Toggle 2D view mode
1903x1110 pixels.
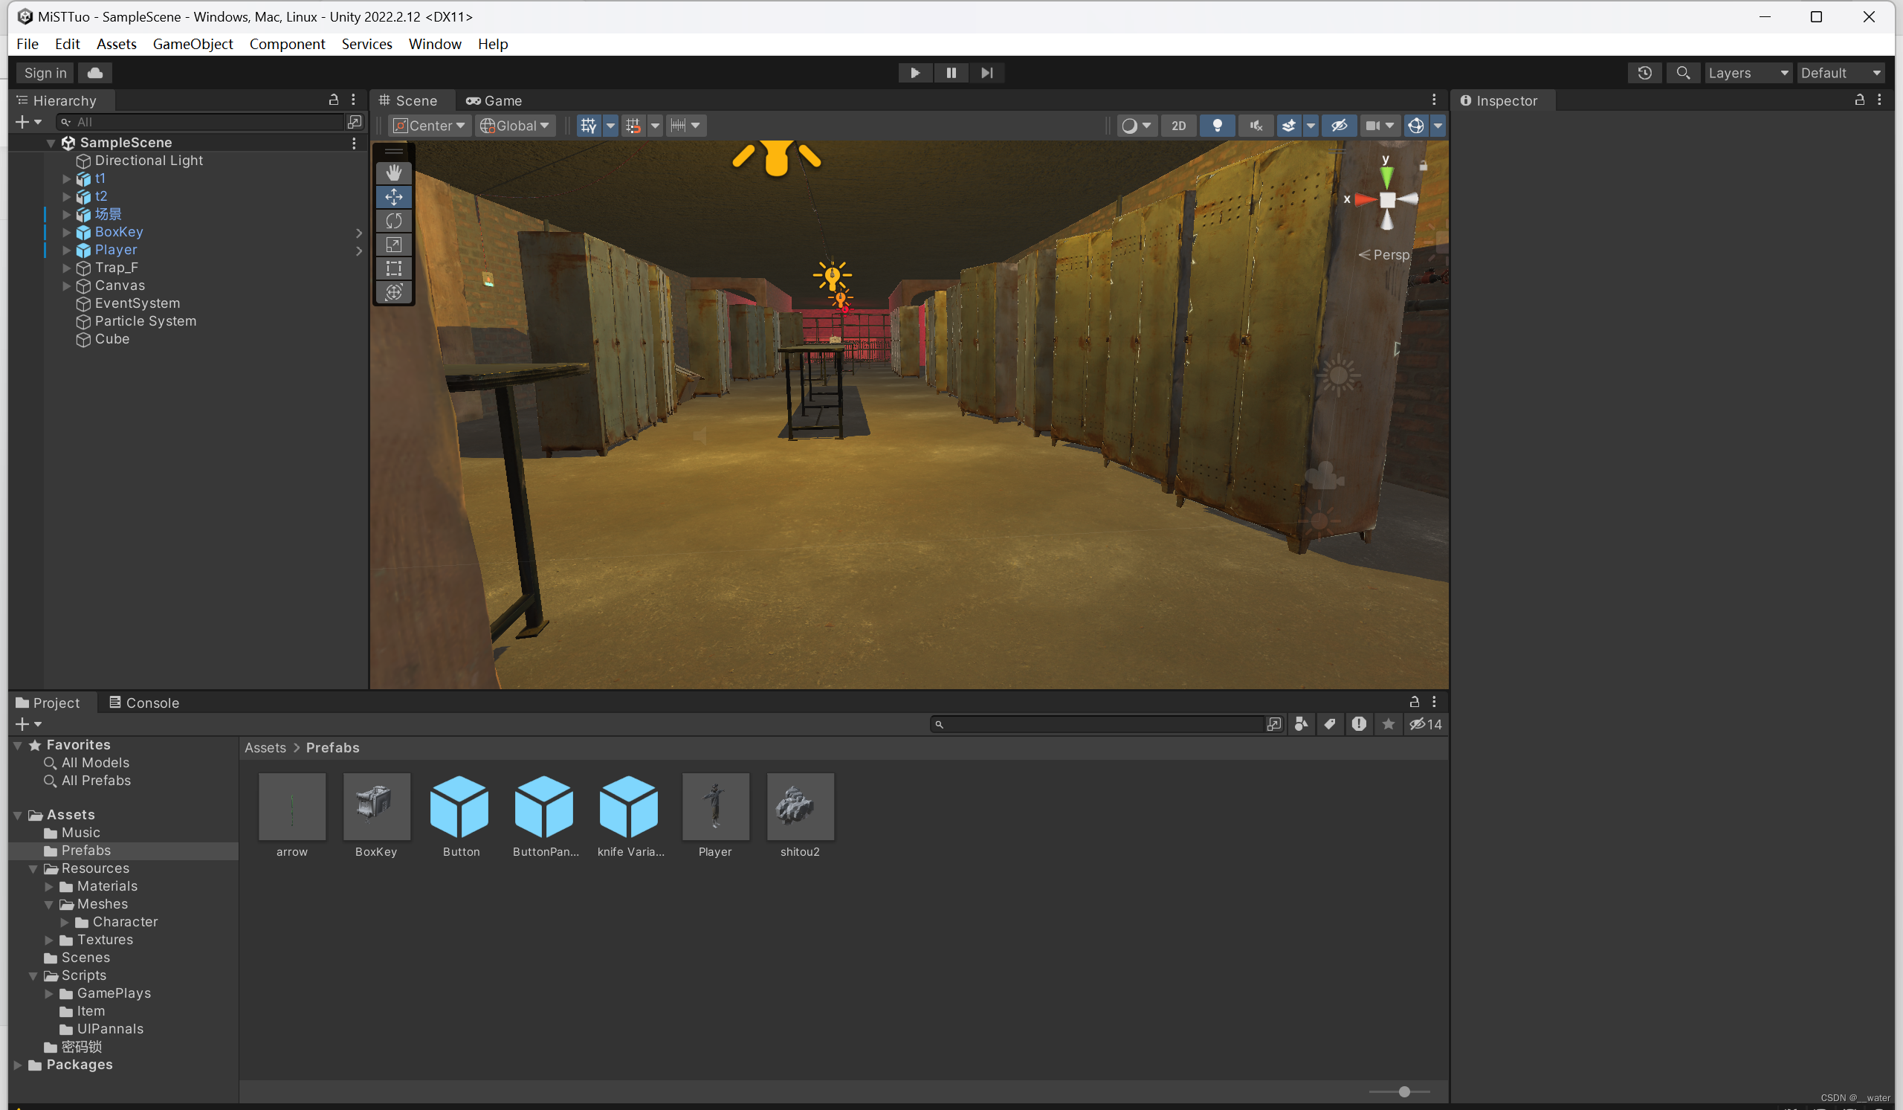[x=1178, y=126]
